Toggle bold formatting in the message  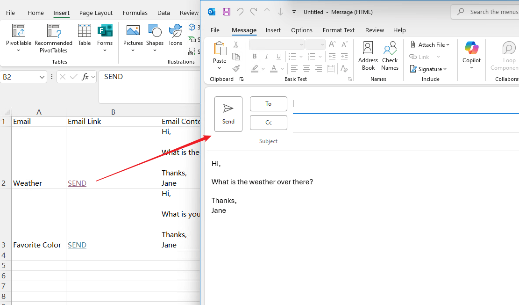[254, 56]
